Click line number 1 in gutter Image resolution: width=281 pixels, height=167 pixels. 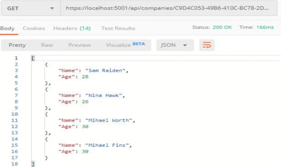16,58
